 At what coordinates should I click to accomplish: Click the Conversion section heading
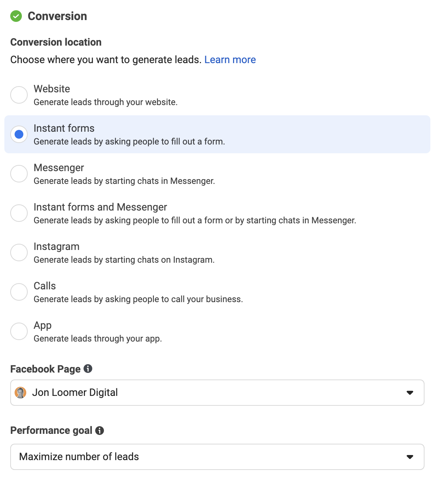coord(57,16)
